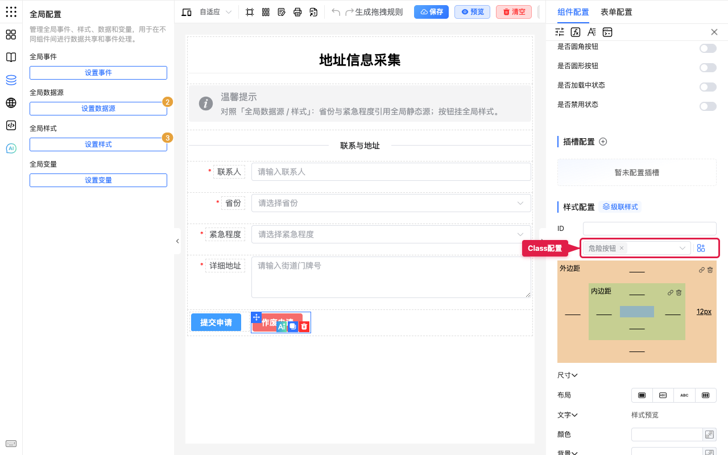Open the terminal console icon in right panel

tap(607, 32)
